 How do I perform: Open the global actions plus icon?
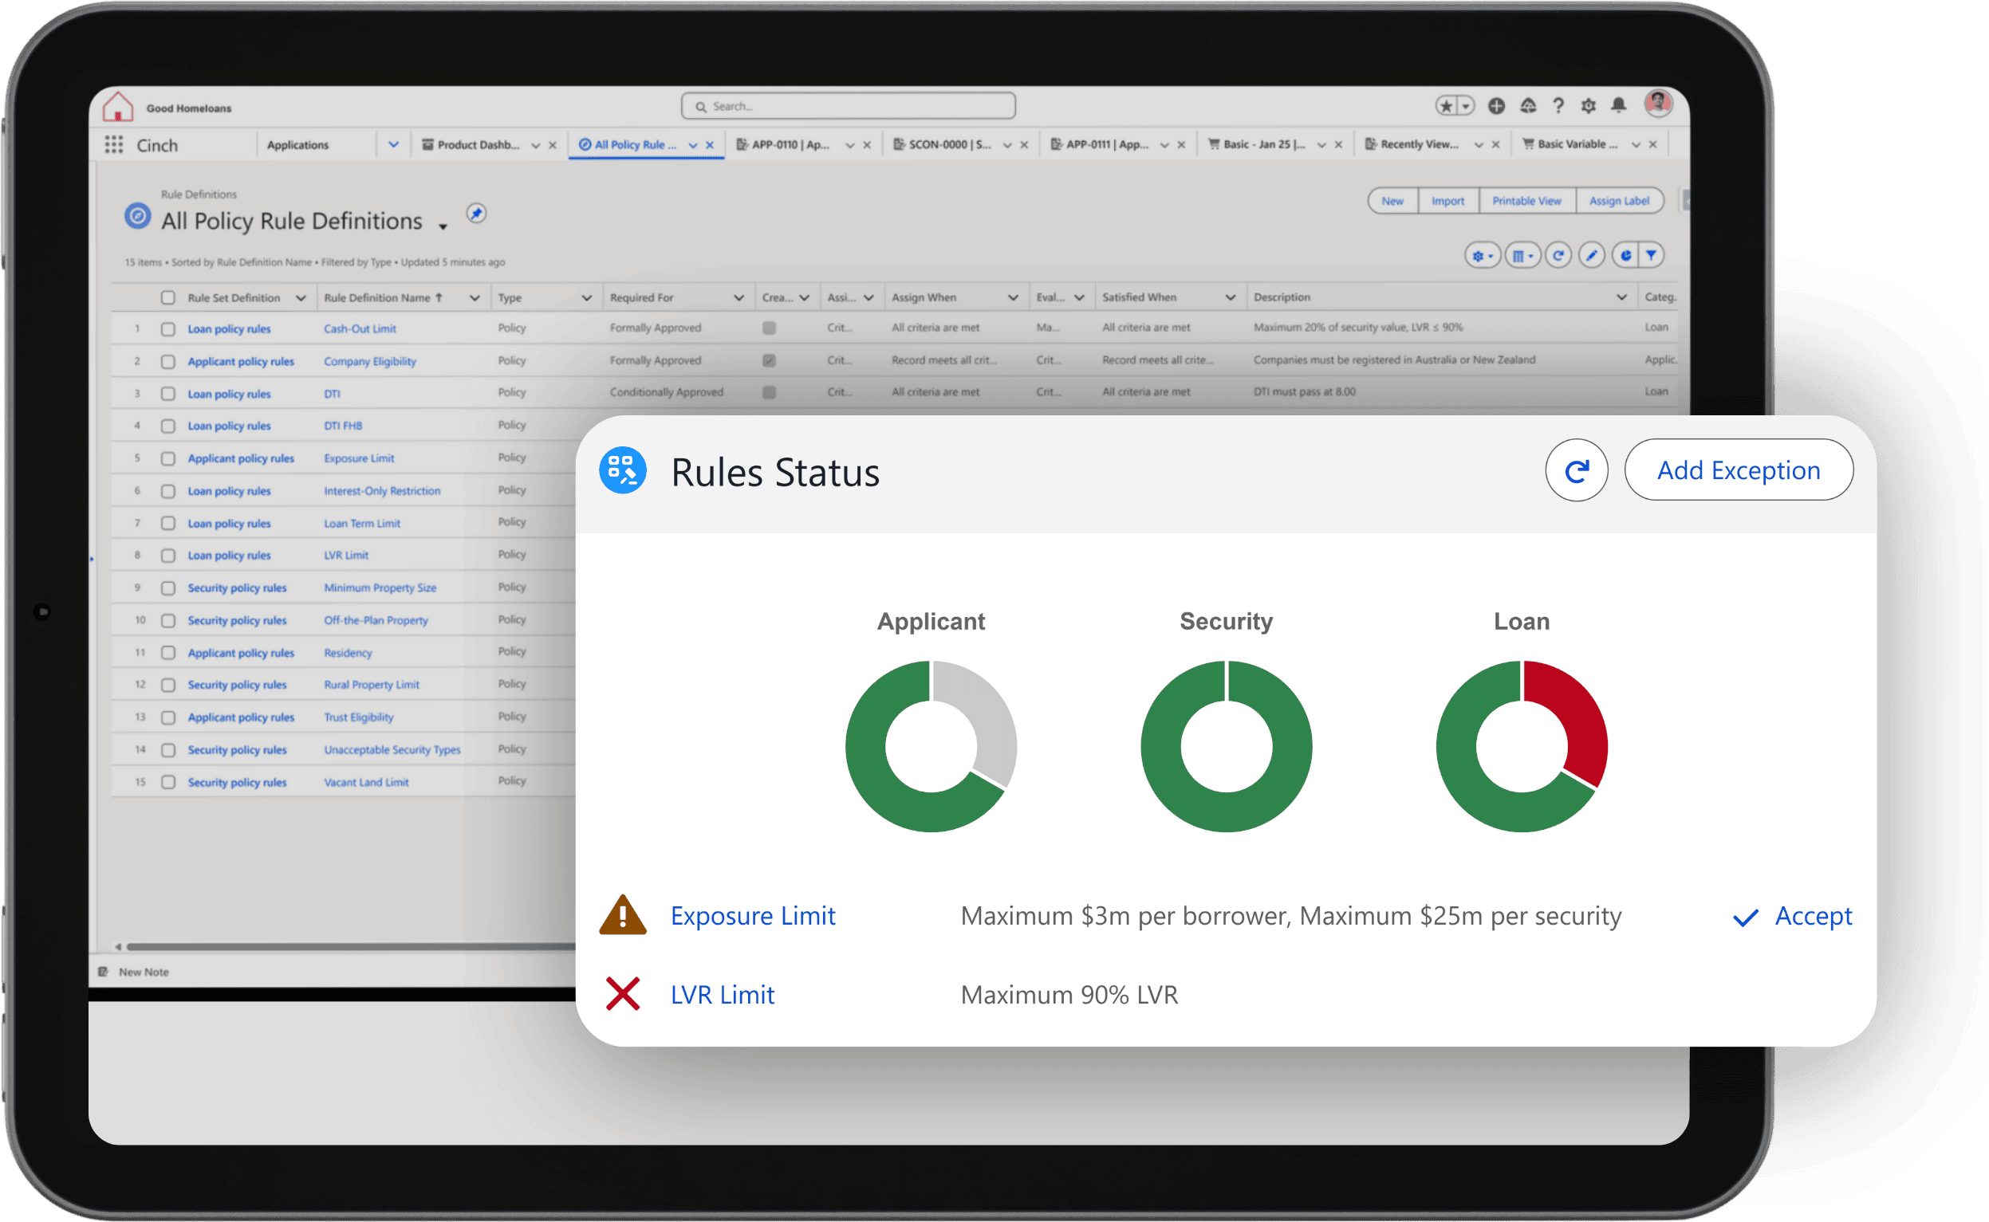[1496, 106]
